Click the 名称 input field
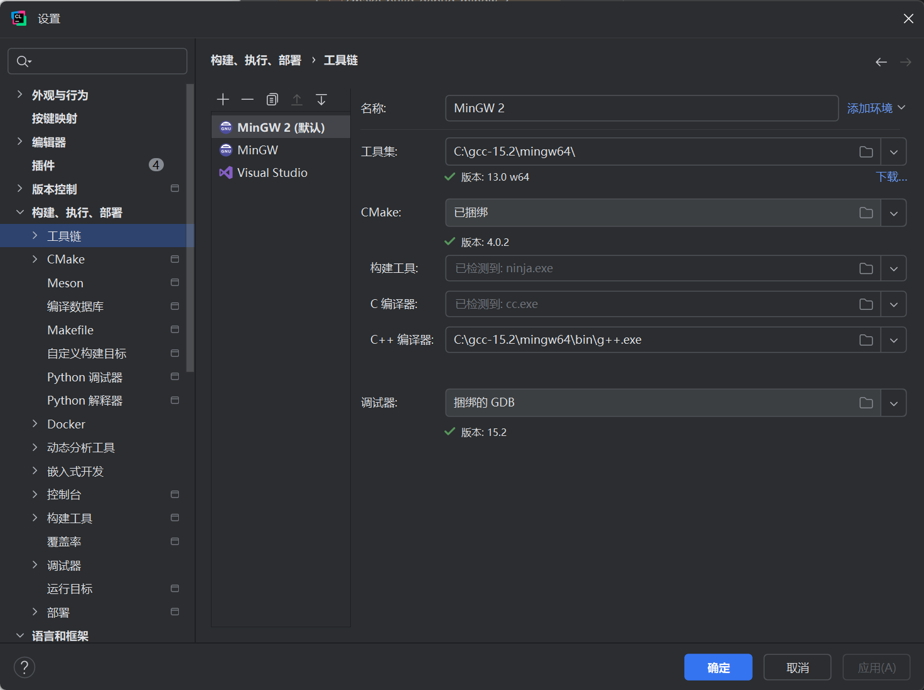Viewport: 924px width, 690px height. point(642,108)
